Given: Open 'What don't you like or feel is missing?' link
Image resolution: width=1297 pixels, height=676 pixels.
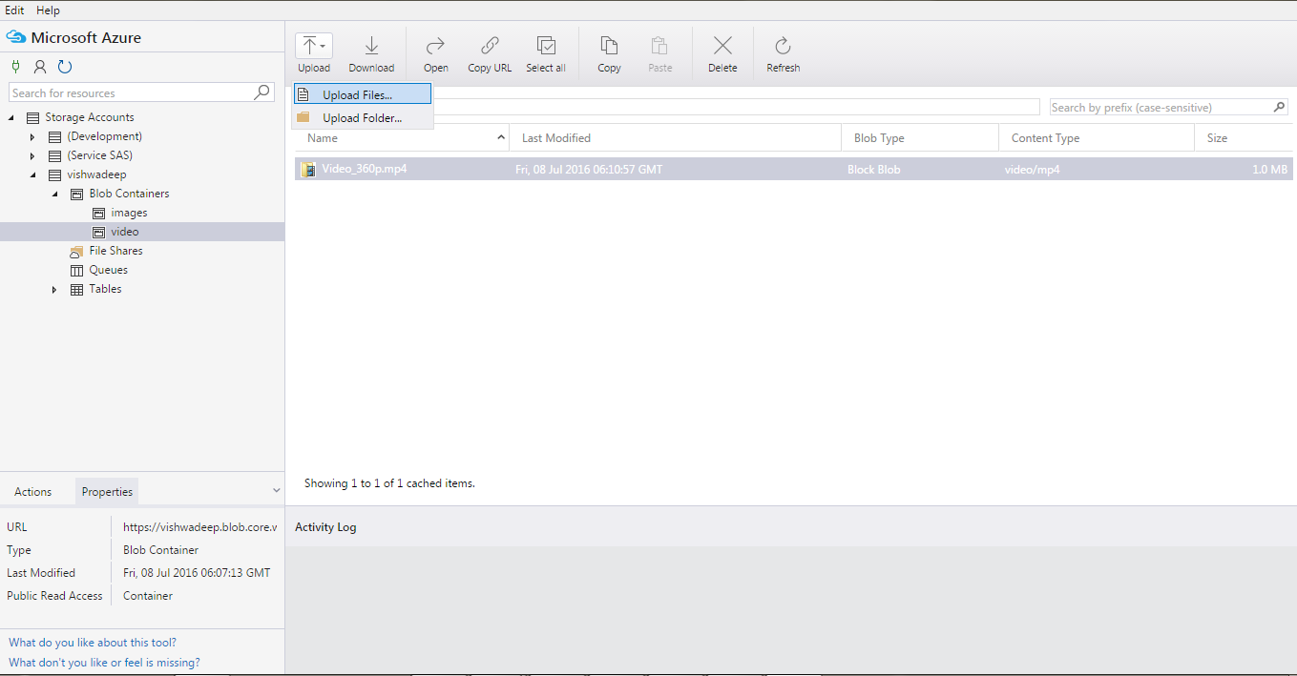Looking at the screenshot, I should (x=104, y=663).
